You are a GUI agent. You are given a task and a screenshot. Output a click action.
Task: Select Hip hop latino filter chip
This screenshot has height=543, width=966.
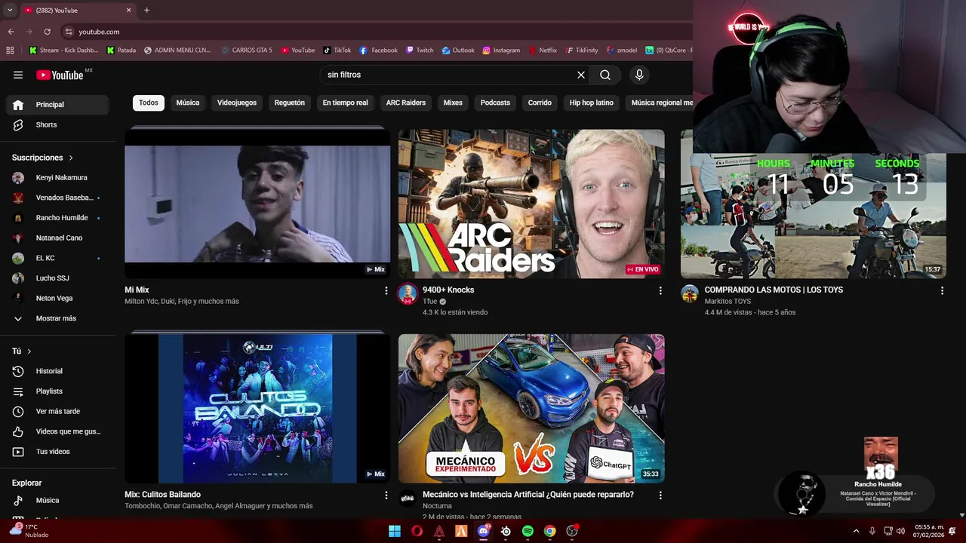pos(592,103)
